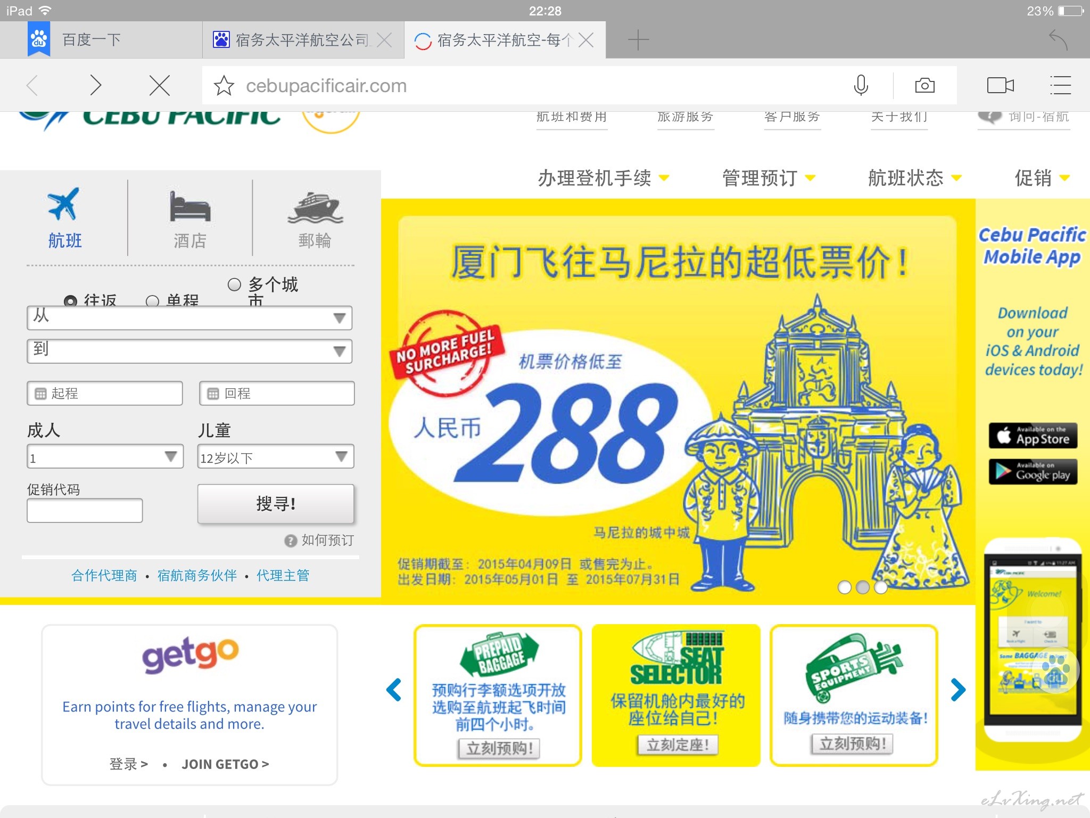Open the Google Play download badge
Image resolution: width=1090 pixels, height=818 pixels.
click(x=1033, y=471)
